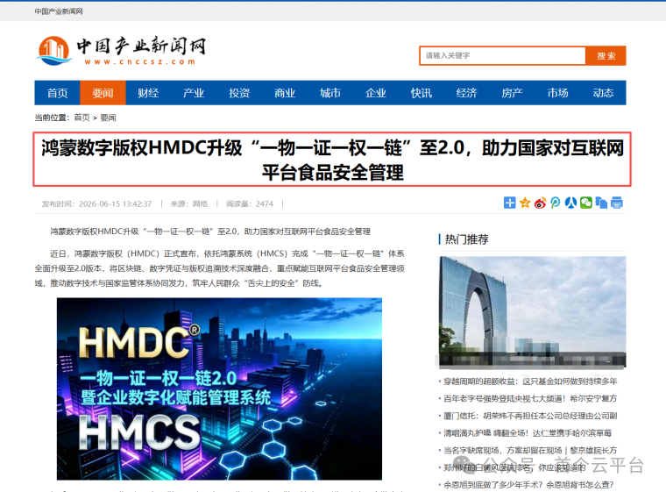Image resolution: width=666 pixels, height=492 pixels.
Task: Select the 快讯 navigation item
Action: point(421,93)
